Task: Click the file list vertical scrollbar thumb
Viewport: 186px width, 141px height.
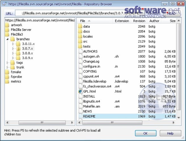Action: tap(178, 67)
